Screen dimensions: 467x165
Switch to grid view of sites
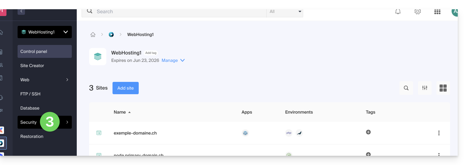pos(443,88)
